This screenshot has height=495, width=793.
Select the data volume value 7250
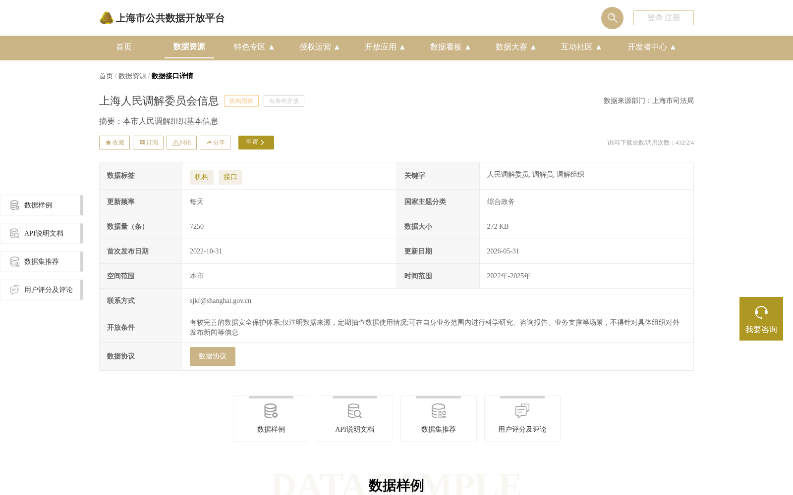coord(197,227)
